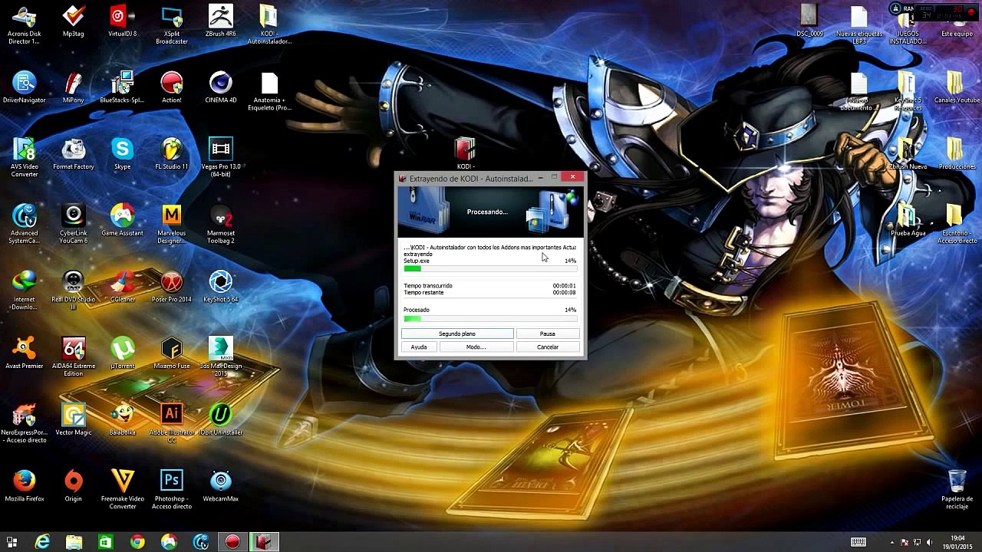Select the µTorrent desktop icon
Viewport: 982px width, 552px height.
123,353
